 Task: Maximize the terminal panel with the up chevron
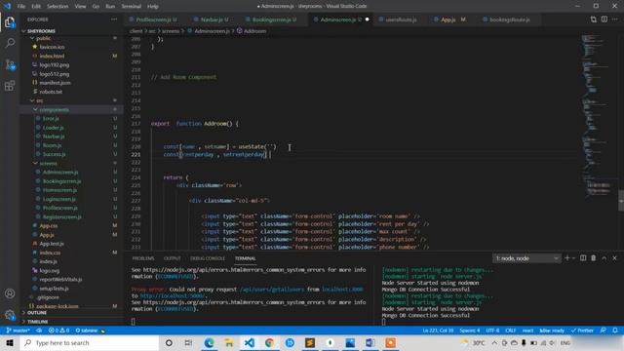click(x=604, y=258)
